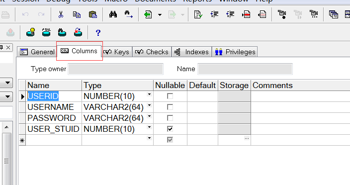350x185 pixels.
Task: Toggle Nullable checkbox for USERNAME
Action: coord(170,107)
